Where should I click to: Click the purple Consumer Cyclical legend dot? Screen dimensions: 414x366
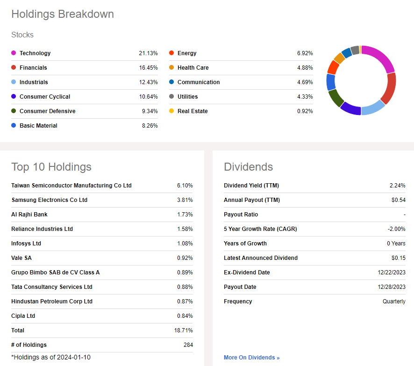(x=14, y=97)
